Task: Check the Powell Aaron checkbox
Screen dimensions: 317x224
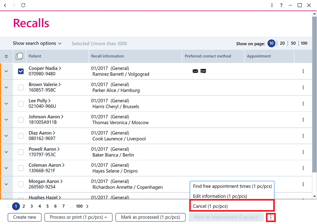Action: 21,152
